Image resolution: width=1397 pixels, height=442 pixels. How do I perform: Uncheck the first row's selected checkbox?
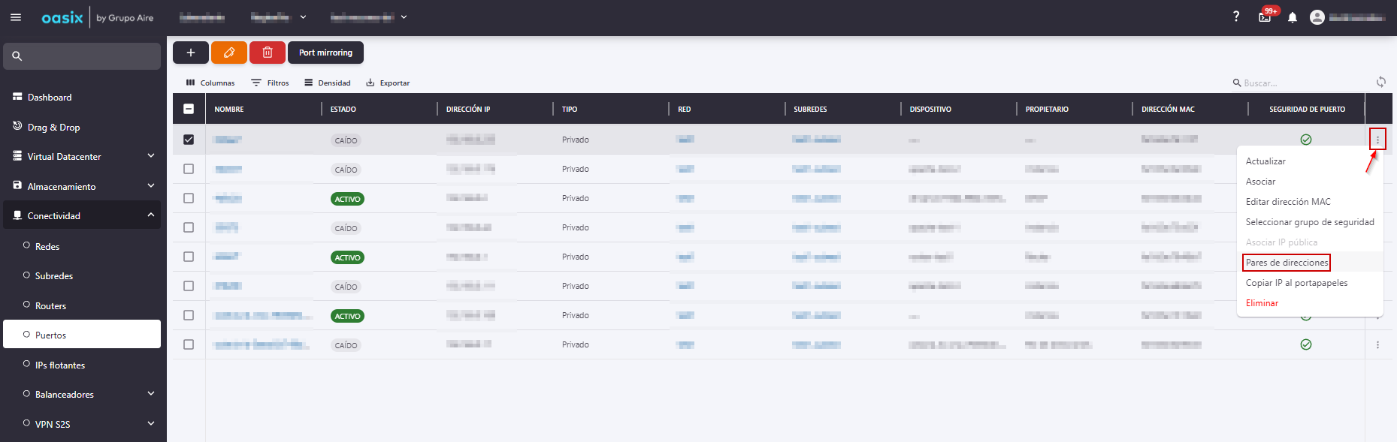(x=189, y=140)
